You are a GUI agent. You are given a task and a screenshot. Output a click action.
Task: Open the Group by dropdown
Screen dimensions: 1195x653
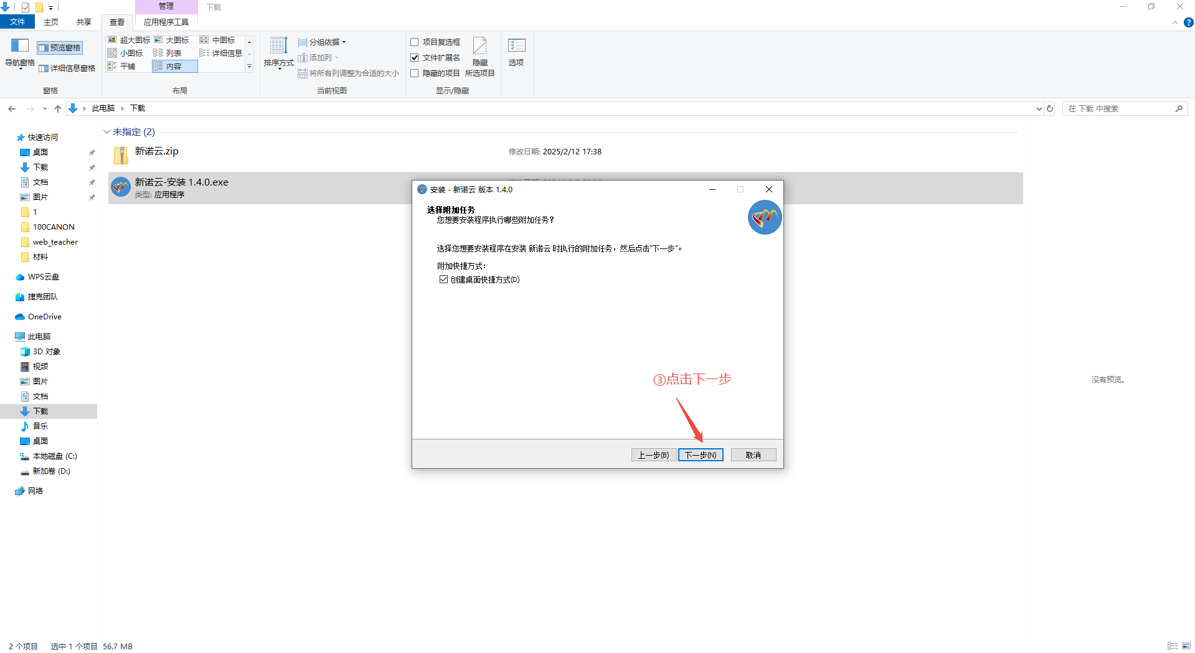[322, 42]
